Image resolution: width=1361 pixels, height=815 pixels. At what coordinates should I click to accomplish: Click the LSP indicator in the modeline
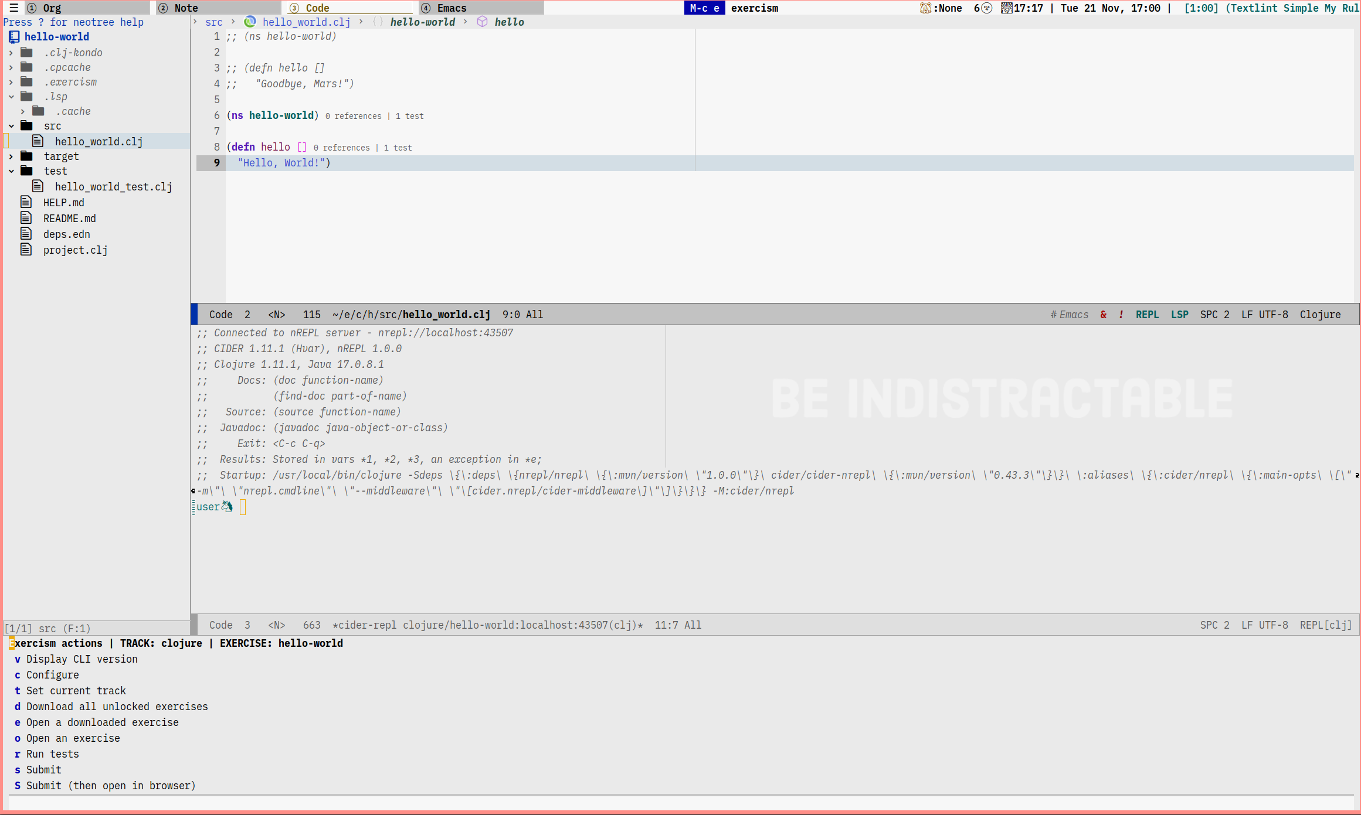click(x=1179, y=315)
